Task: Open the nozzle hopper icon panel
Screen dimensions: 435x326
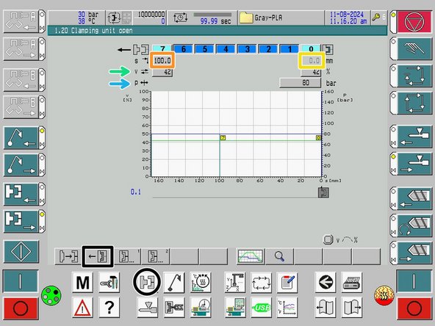Action: pyautogui.click(x=147, y=307)
